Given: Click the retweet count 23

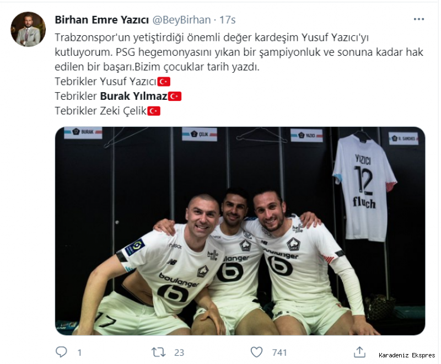Looking at the screenshot, I should 179,352.
